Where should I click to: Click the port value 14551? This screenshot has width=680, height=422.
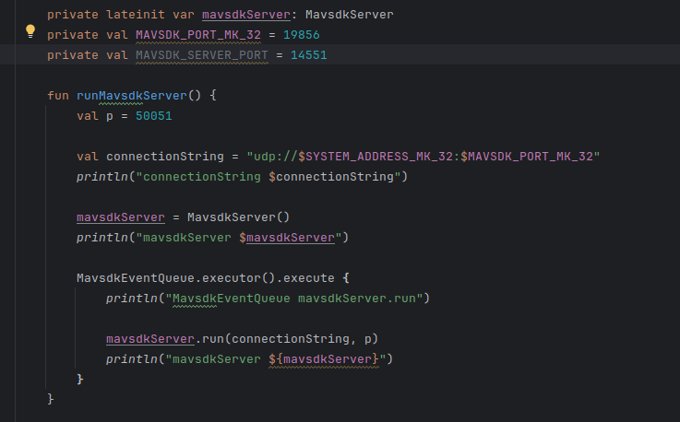click(x=309, y=55)
